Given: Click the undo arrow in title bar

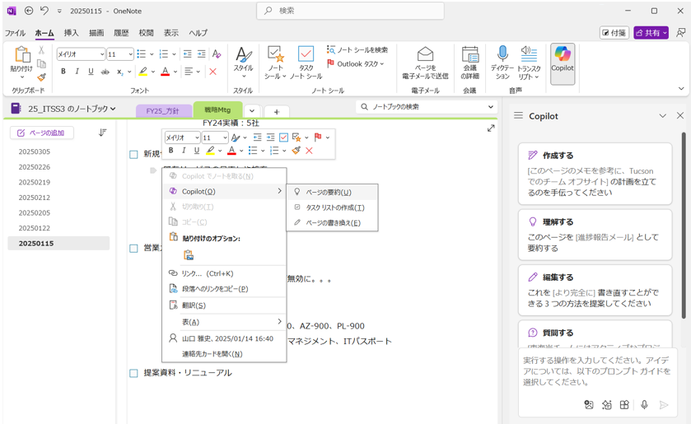Looking at the screenshot, I should (x=44, y=11).
